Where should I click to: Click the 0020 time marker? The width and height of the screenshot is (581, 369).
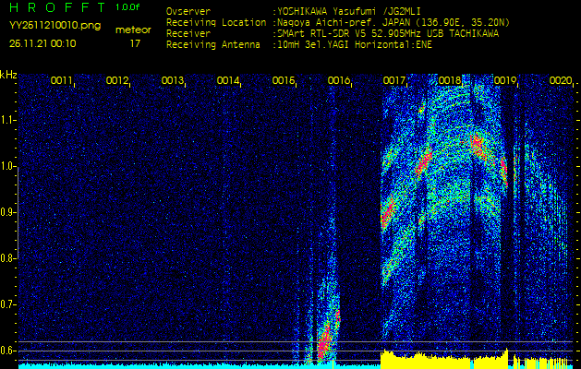(x=560, y=80)
